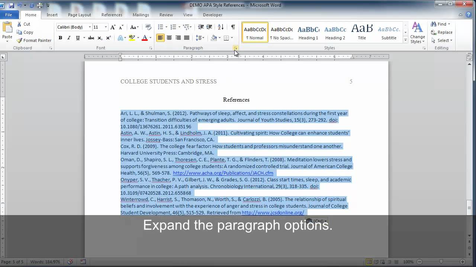Clear formatting from the selection

[x=148, y=27]
